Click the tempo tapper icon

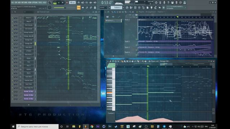point(156,8)
